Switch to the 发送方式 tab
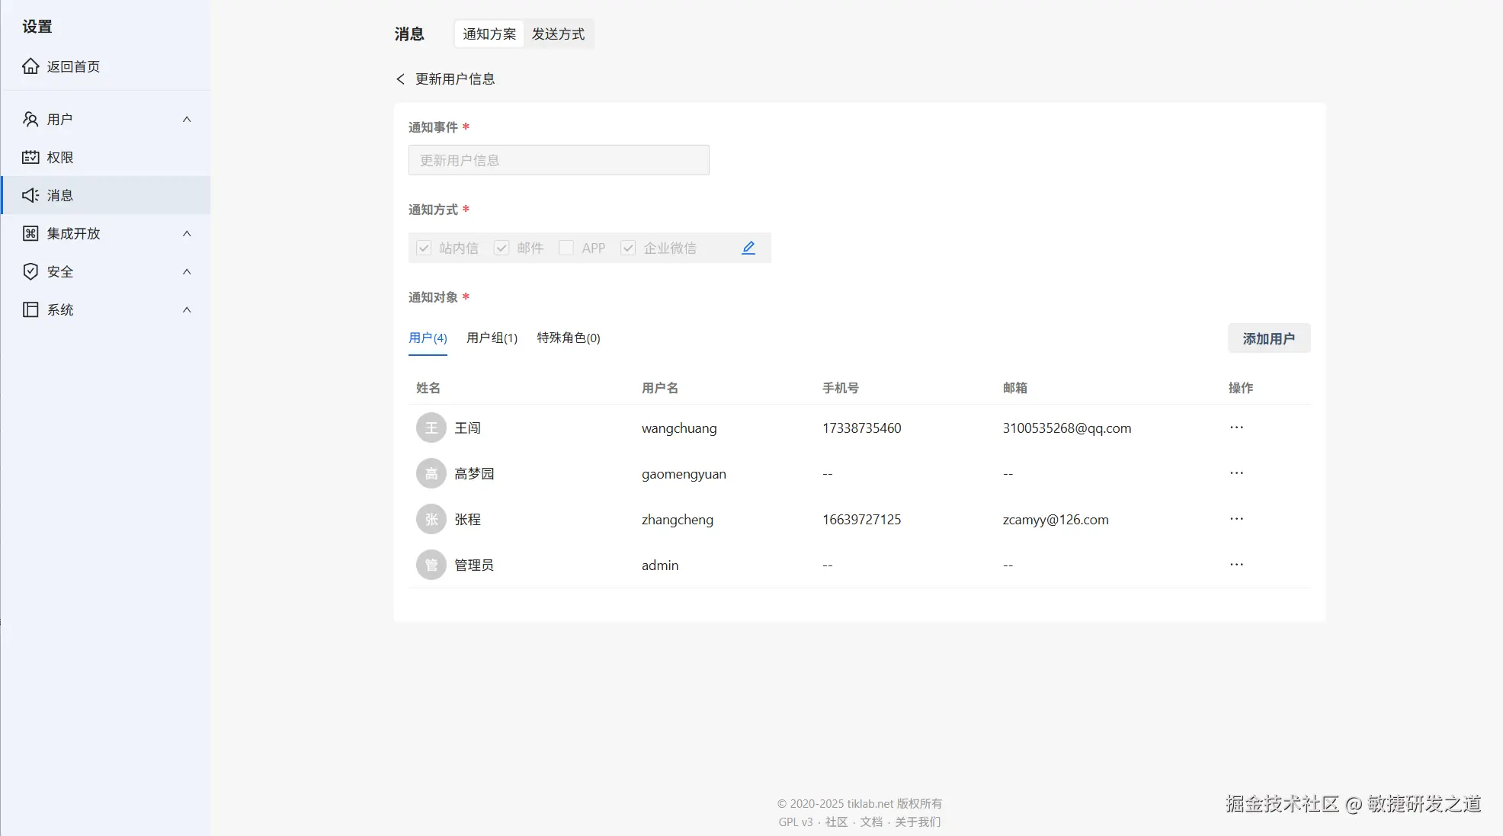1503x836 pixels. [558, 34]
